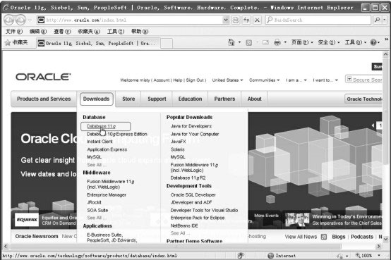Open the 页面(P) Page dropdown menu
This screenshot has width=391, height=260.
point(302,42)
